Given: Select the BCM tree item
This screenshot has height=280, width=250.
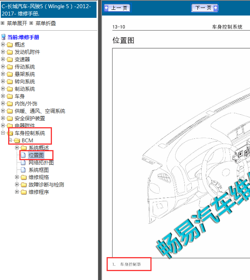Looking at the screenshot, I should pos(27,140).
